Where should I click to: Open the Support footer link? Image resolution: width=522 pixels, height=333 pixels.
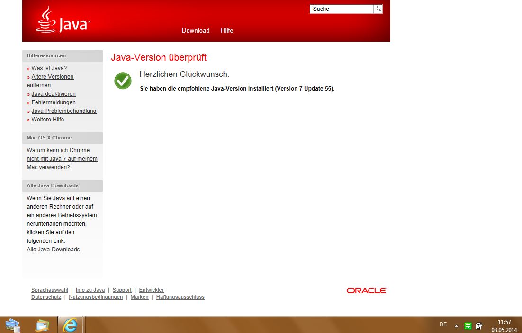[122, 290]
